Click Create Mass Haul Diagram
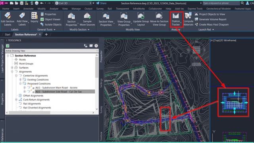254x143 pixels. pyautogui.click(x=212, y=25)
